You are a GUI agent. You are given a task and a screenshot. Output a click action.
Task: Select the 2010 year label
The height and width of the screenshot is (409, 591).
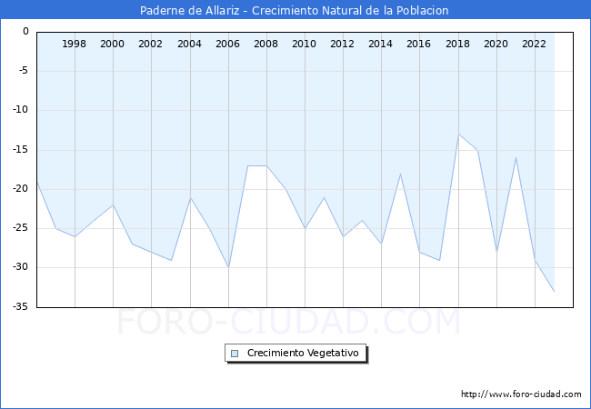pyautogui.click(x=305, y=44)
